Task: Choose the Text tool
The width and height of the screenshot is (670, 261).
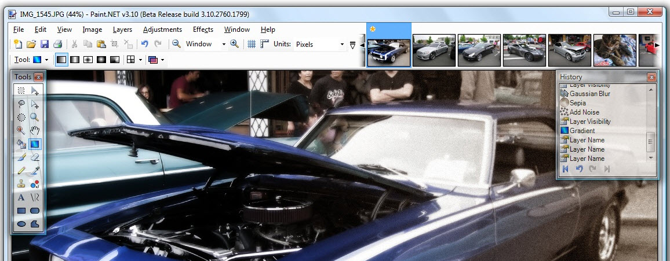Action: coord(21,197)
